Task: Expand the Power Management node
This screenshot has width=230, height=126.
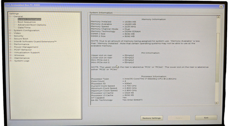Action: (10, 47)
